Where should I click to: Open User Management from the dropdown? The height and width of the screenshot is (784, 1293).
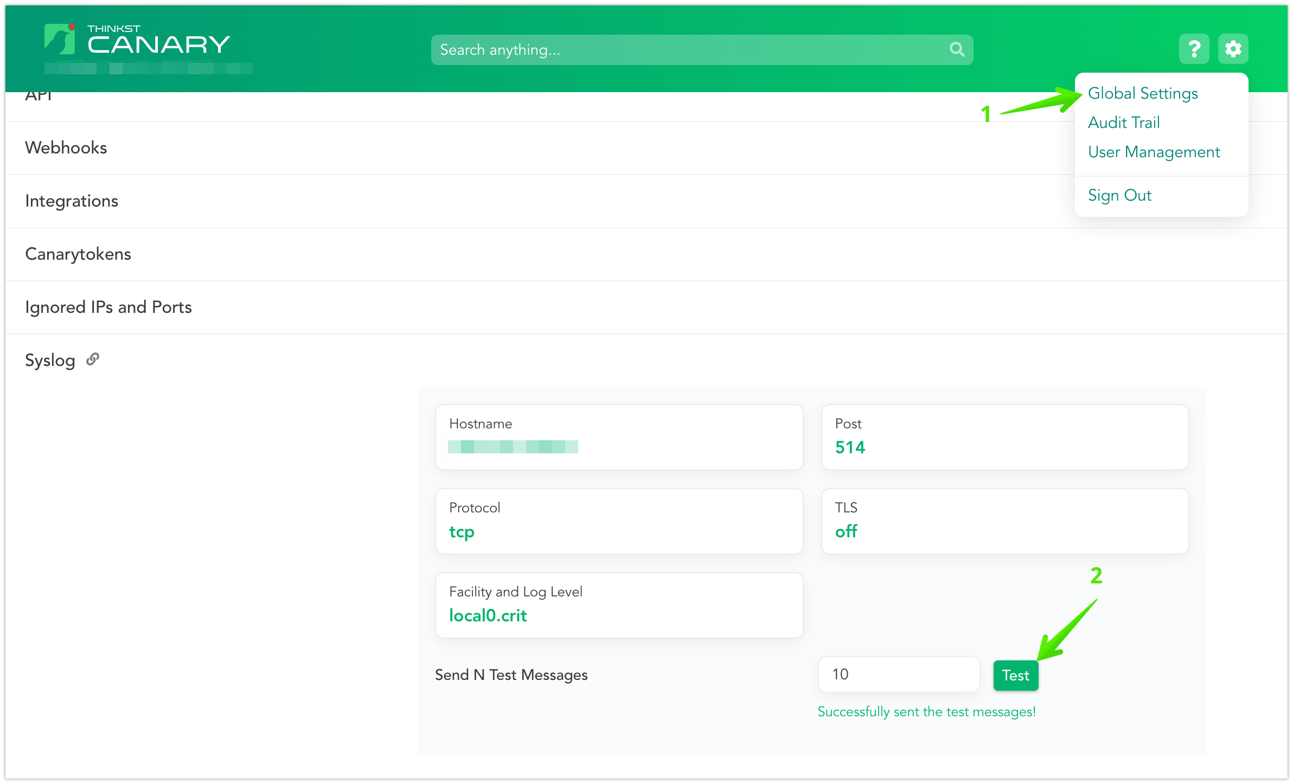point(1154,152)
